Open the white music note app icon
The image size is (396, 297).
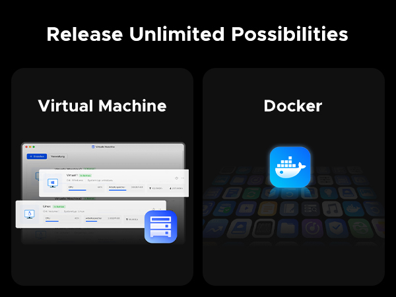pyautogui.click(x=332, y=209)
